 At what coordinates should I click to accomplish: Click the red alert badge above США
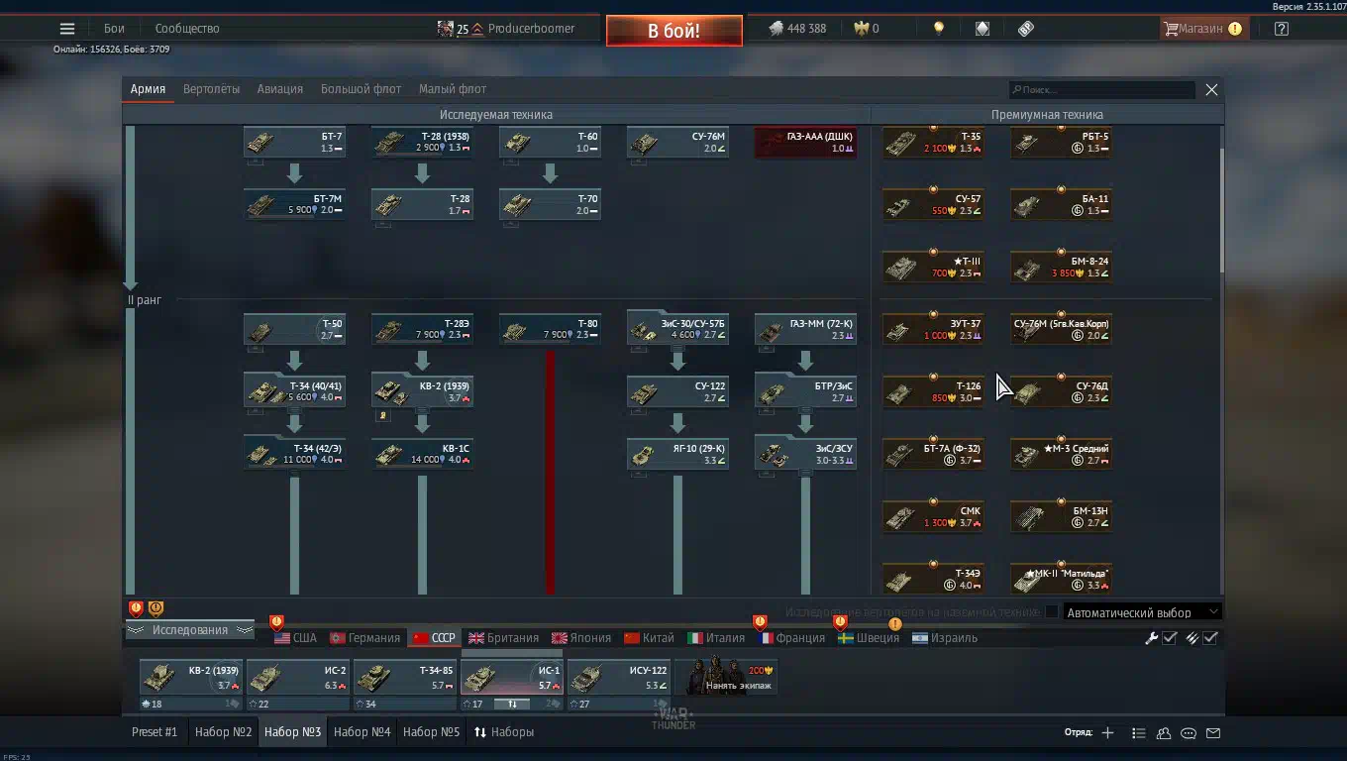pyautogui.click(x=276, y=622)
